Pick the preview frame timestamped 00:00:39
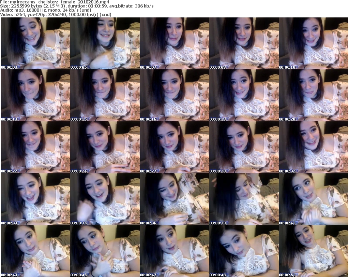The width and height of the screenshot is (349, 277). (244, 199)
